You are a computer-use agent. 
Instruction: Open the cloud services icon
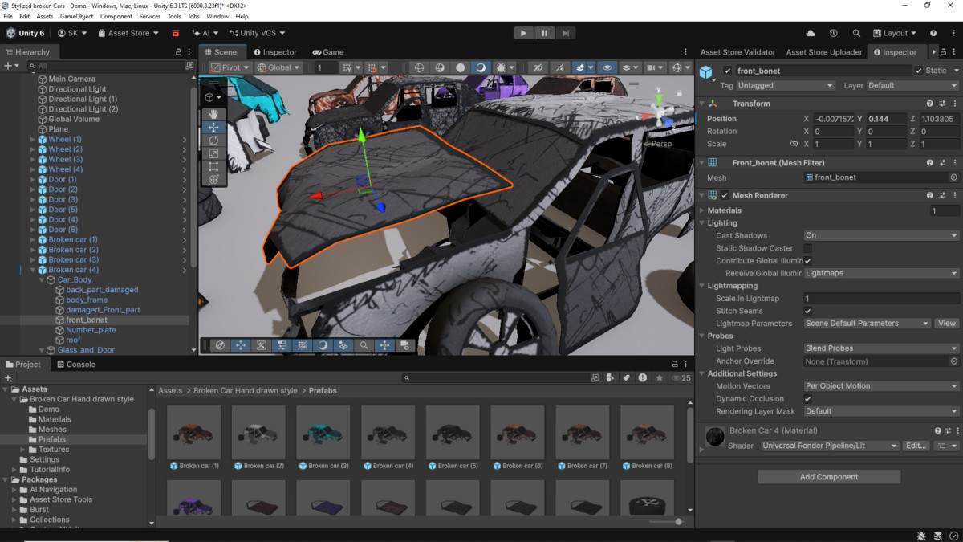click(x=811, y=33)
